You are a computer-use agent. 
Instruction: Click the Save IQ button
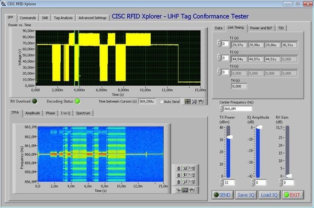[246, 195]
